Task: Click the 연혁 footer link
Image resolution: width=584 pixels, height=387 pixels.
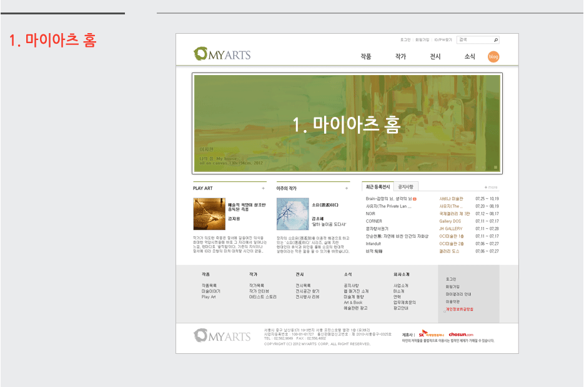Action: tap(397, 297)
